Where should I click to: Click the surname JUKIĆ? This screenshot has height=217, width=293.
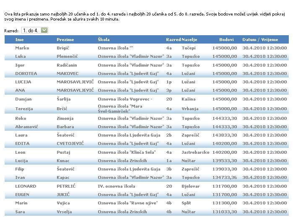(63, 195)
